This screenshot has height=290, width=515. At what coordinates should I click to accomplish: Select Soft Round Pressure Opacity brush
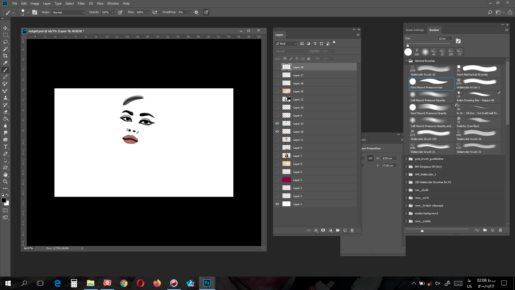point(432,97)
